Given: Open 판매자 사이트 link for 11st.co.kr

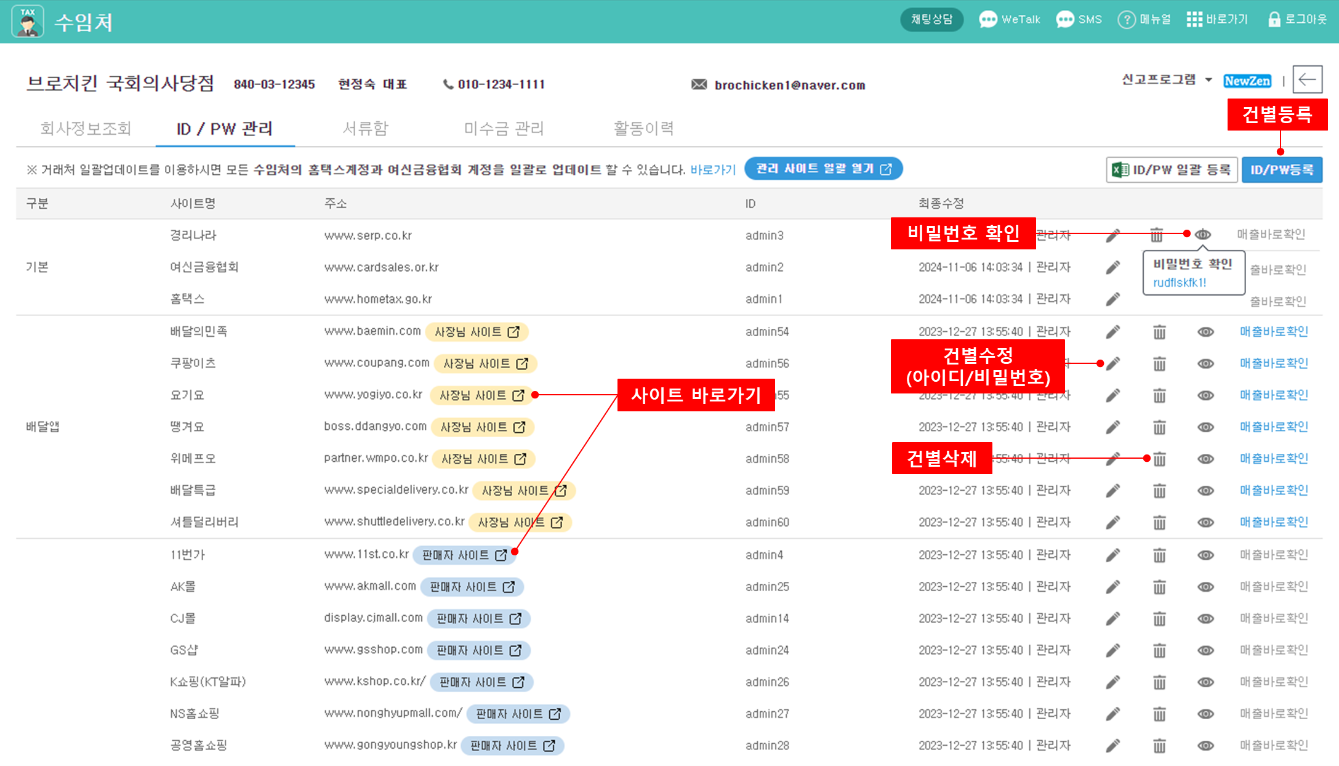Looking at the screenshot, I should 464,555.
